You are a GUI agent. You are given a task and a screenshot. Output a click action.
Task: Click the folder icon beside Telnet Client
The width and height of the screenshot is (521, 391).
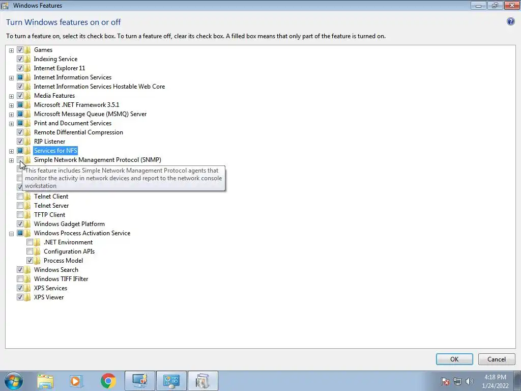coord(27,197)
